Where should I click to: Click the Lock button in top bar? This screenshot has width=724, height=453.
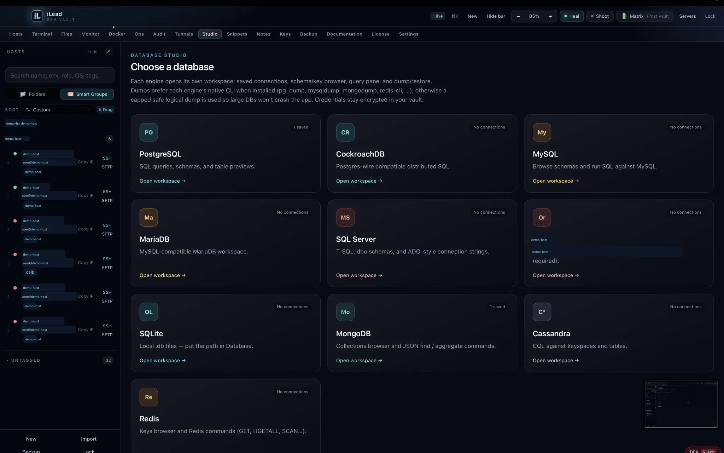[x=710, y=16]
